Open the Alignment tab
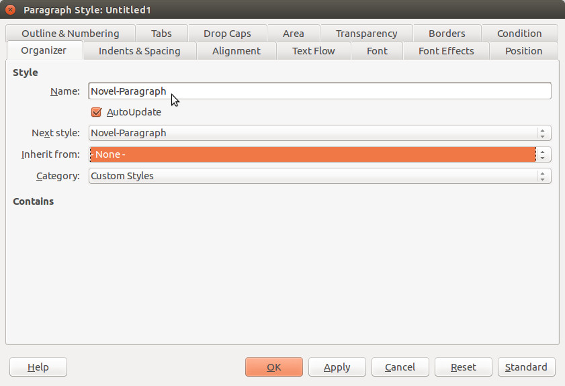This screenshot has width=565, height=386. tap(236, 51)
